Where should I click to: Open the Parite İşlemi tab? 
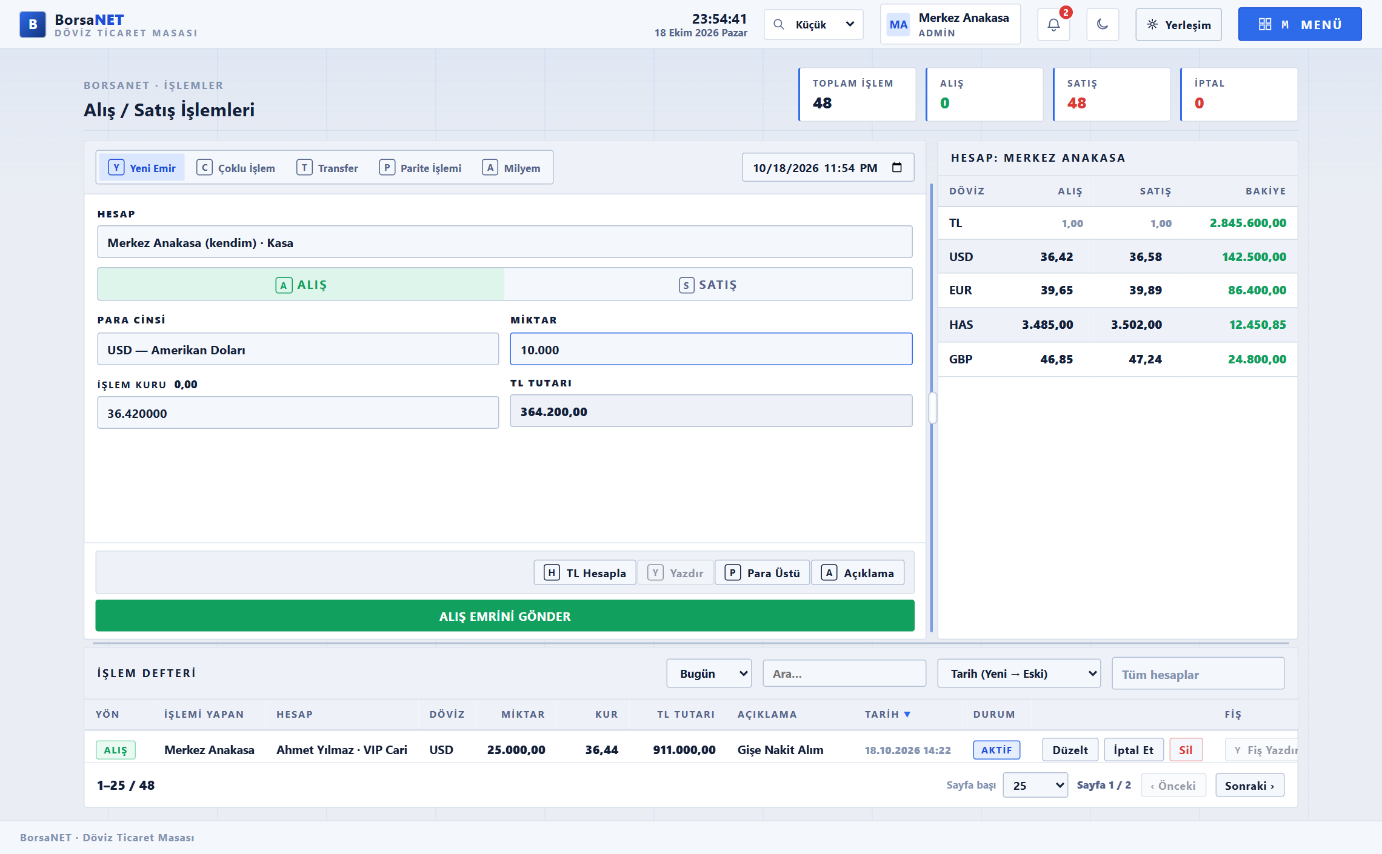point(420,168)
